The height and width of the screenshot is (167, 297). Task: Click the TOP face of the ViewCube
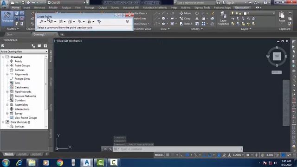(277, 56)
